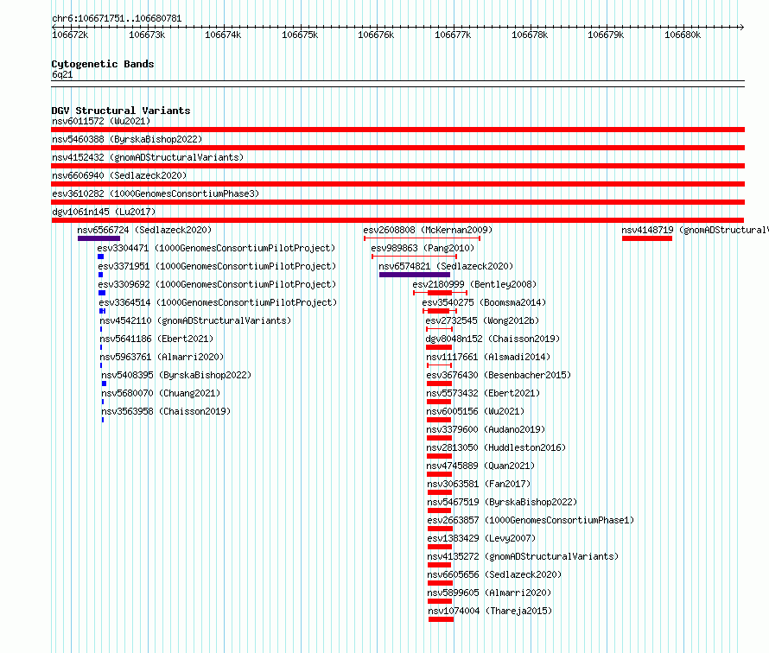769x653 pixels.
Task: Open esv3304471 (1000GenomesConsortiumPilotProject) label
Action: (x=216, y=248)
